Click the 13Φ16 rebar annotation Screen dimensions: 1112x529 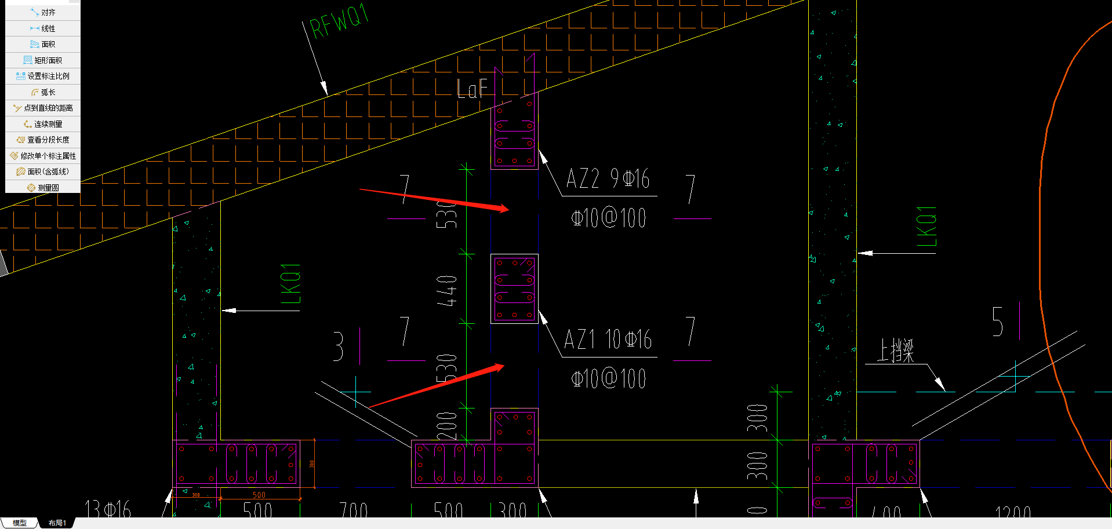[x=108, y=509]
